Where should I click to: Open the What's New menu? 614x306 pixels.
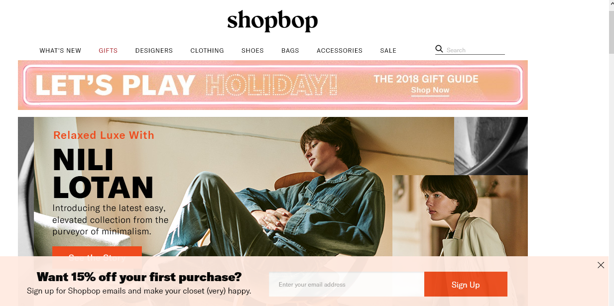click(60, 51)
